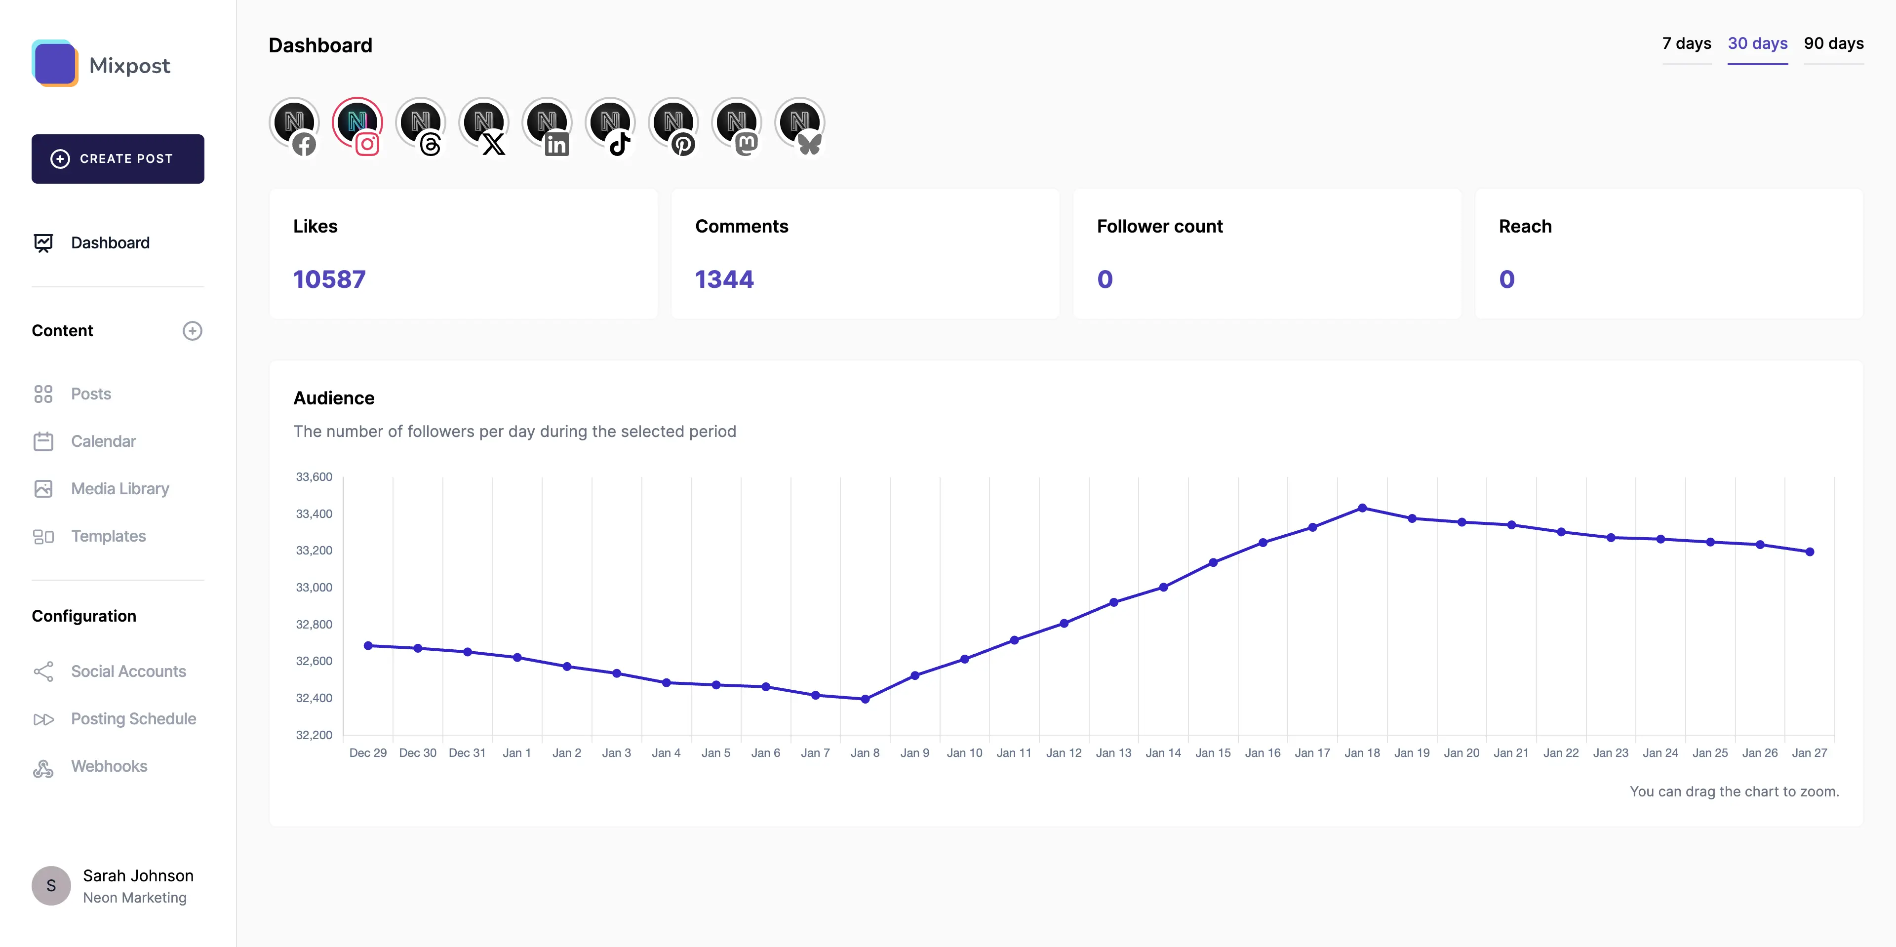Open the Calendar section
1896x947 pixels.
[x=103, y=441]
